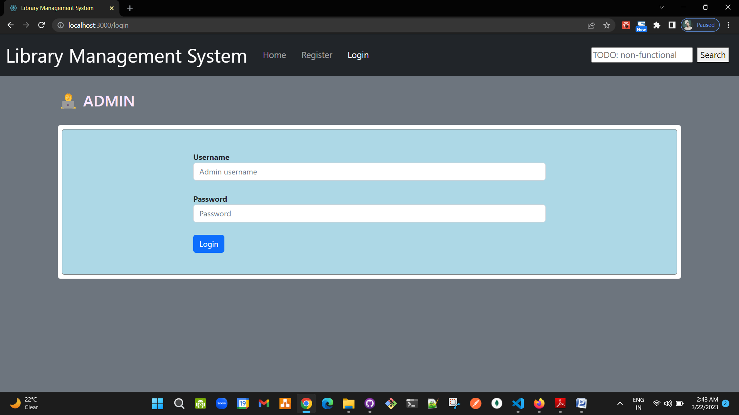The height and width of the screenshot is (415, 739).
Task: Open the Extensions puzzle-piece menu
Action: click(657, 25)
